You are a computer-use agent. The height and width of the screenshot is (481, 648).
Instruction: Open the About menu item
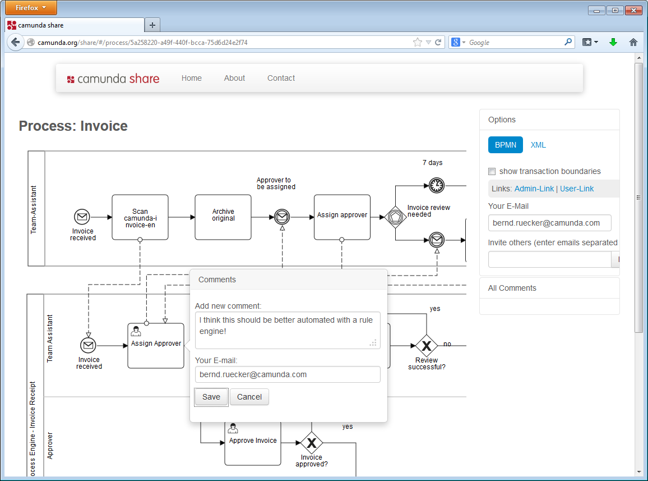coord(234,78)
